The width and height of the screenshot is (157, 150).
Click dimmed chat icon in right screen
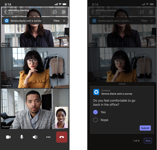click(142, 12)
